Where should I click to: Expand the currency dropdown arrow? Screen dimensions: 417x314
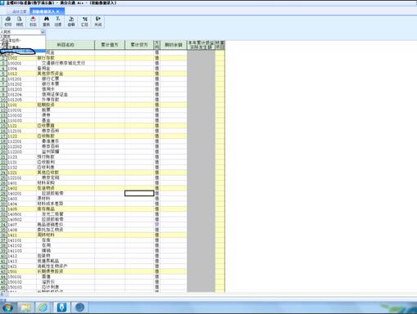tap(43, 32)
